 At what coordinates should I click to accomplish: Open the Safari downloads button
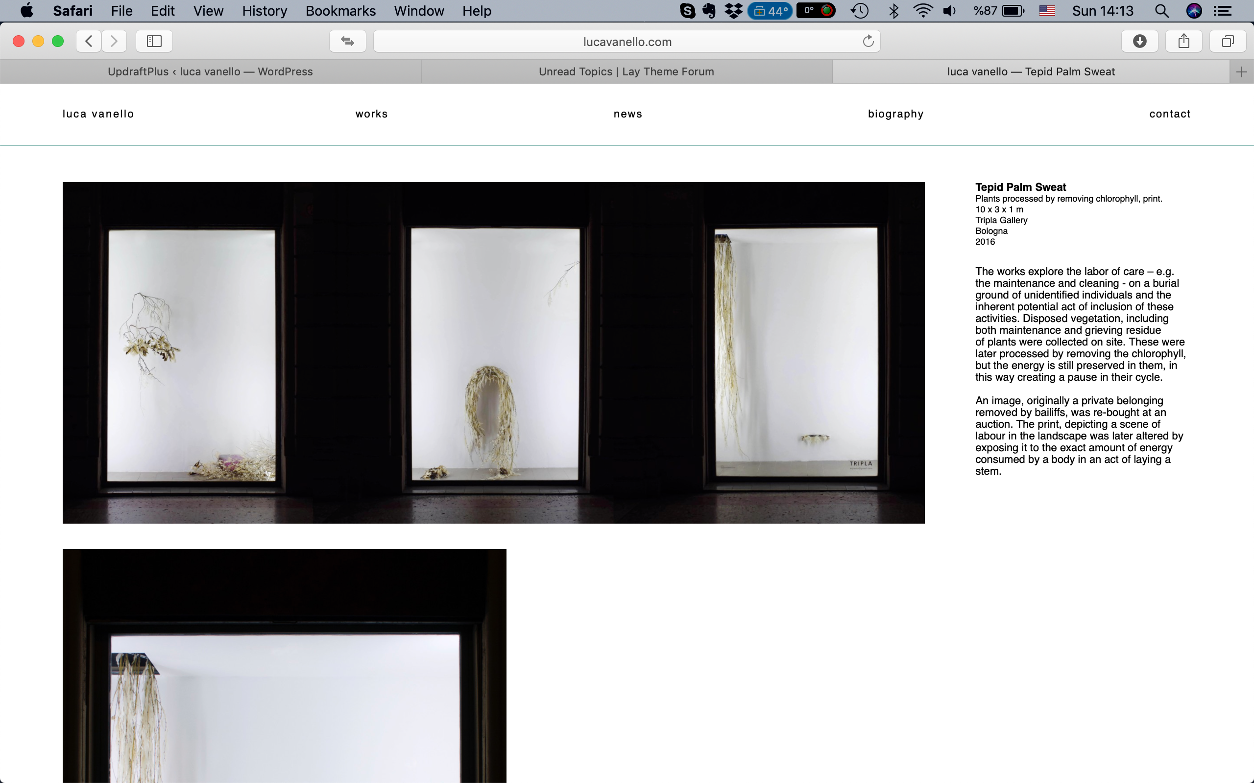1139,41
